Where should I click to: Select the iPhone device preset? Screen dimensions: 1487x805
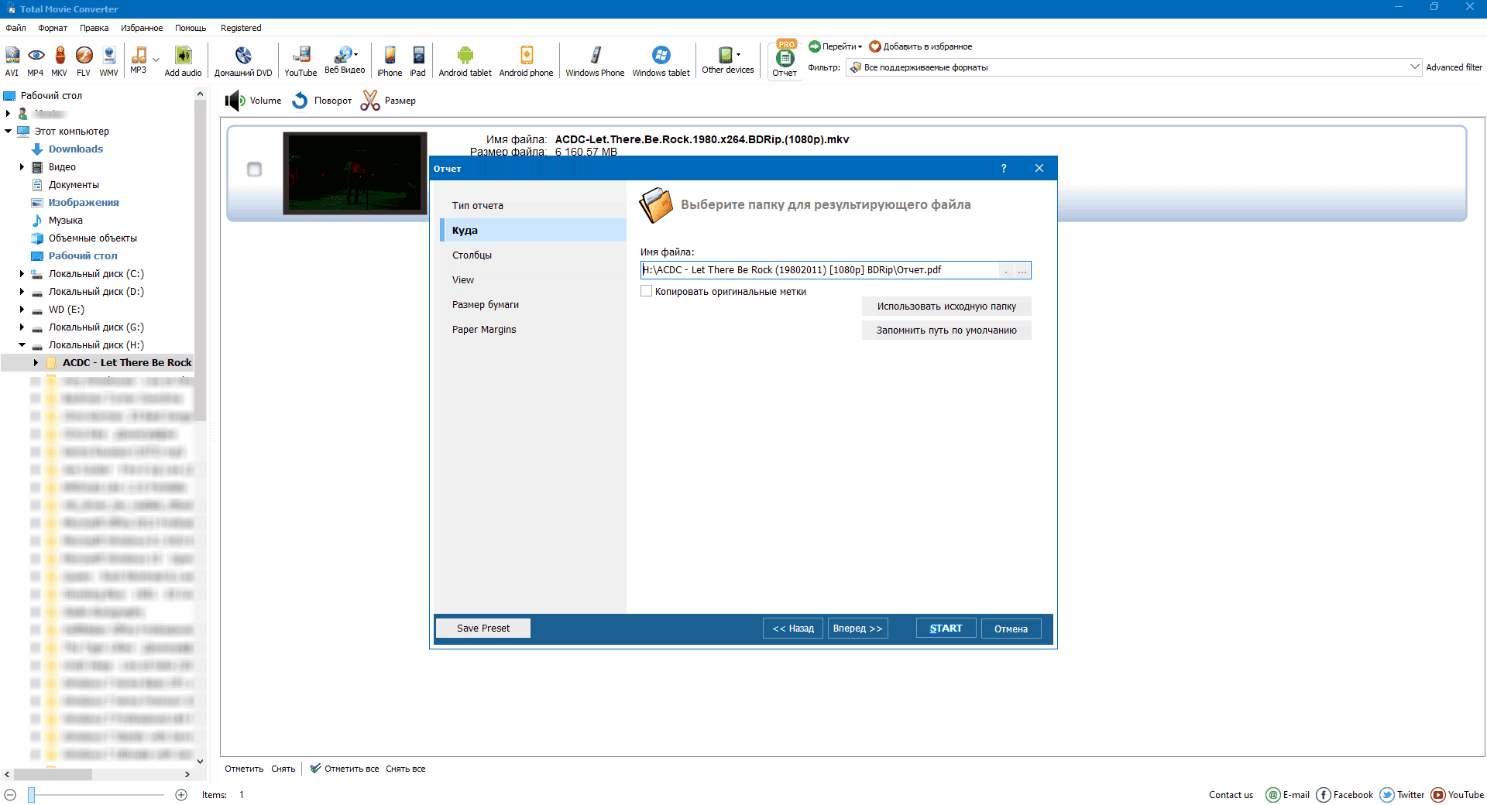coord(390,61)
